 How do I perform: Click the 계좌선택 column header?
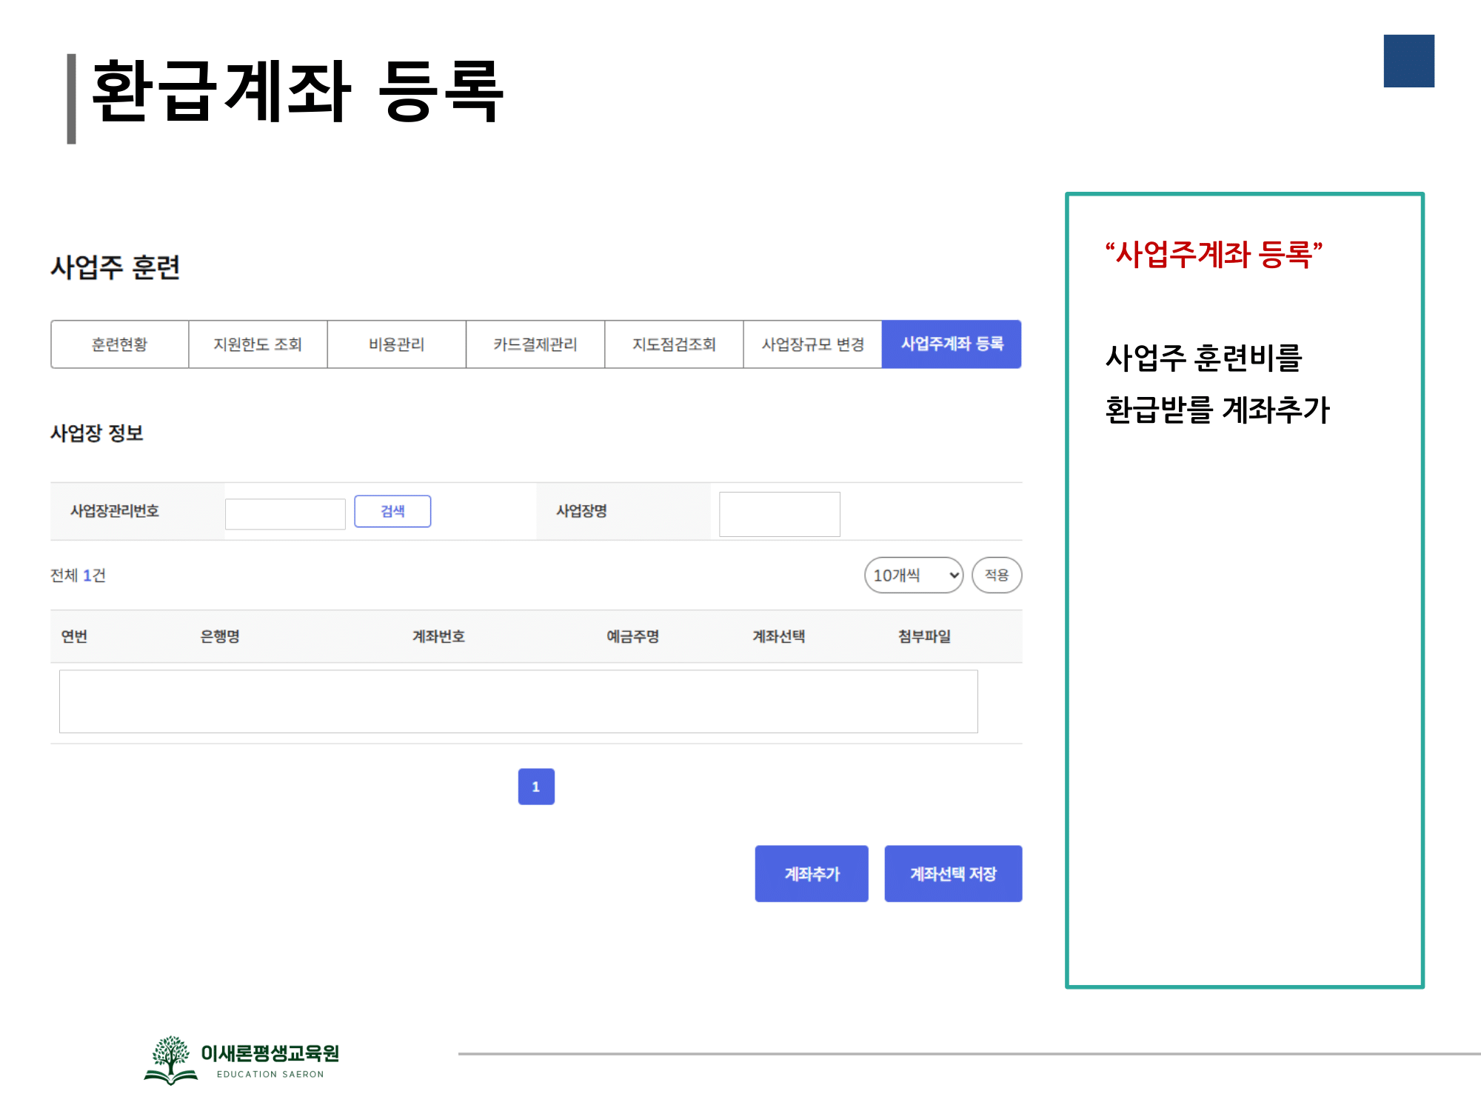778,636
